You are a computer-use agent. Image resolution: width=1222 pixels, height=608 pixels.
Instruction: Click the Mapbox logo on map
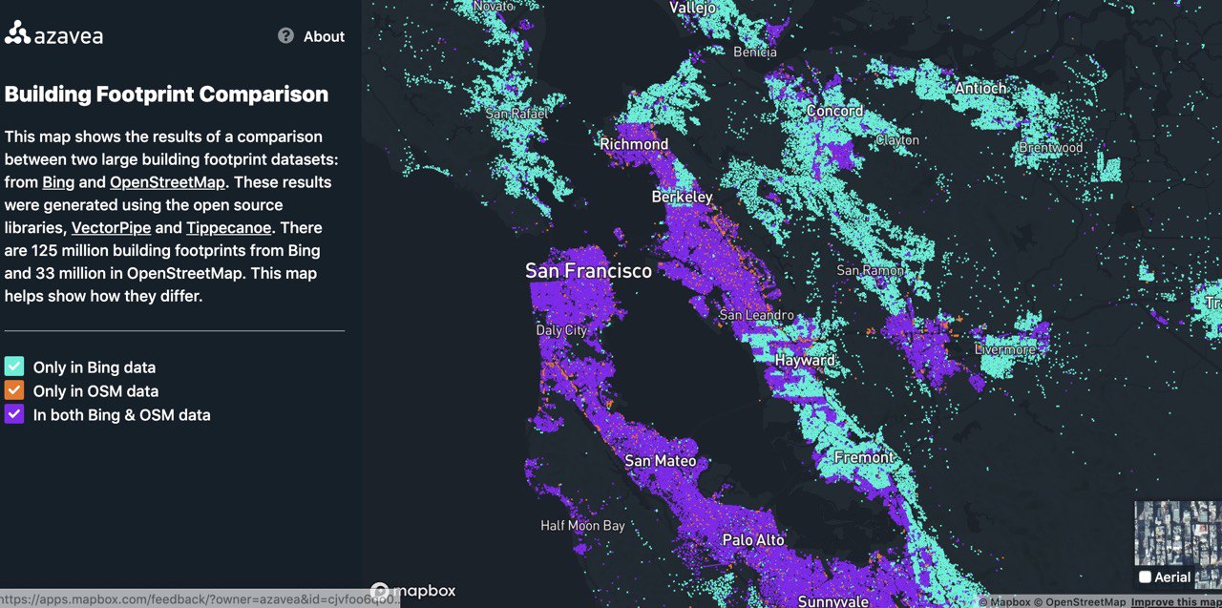click(x=413, y=591)
